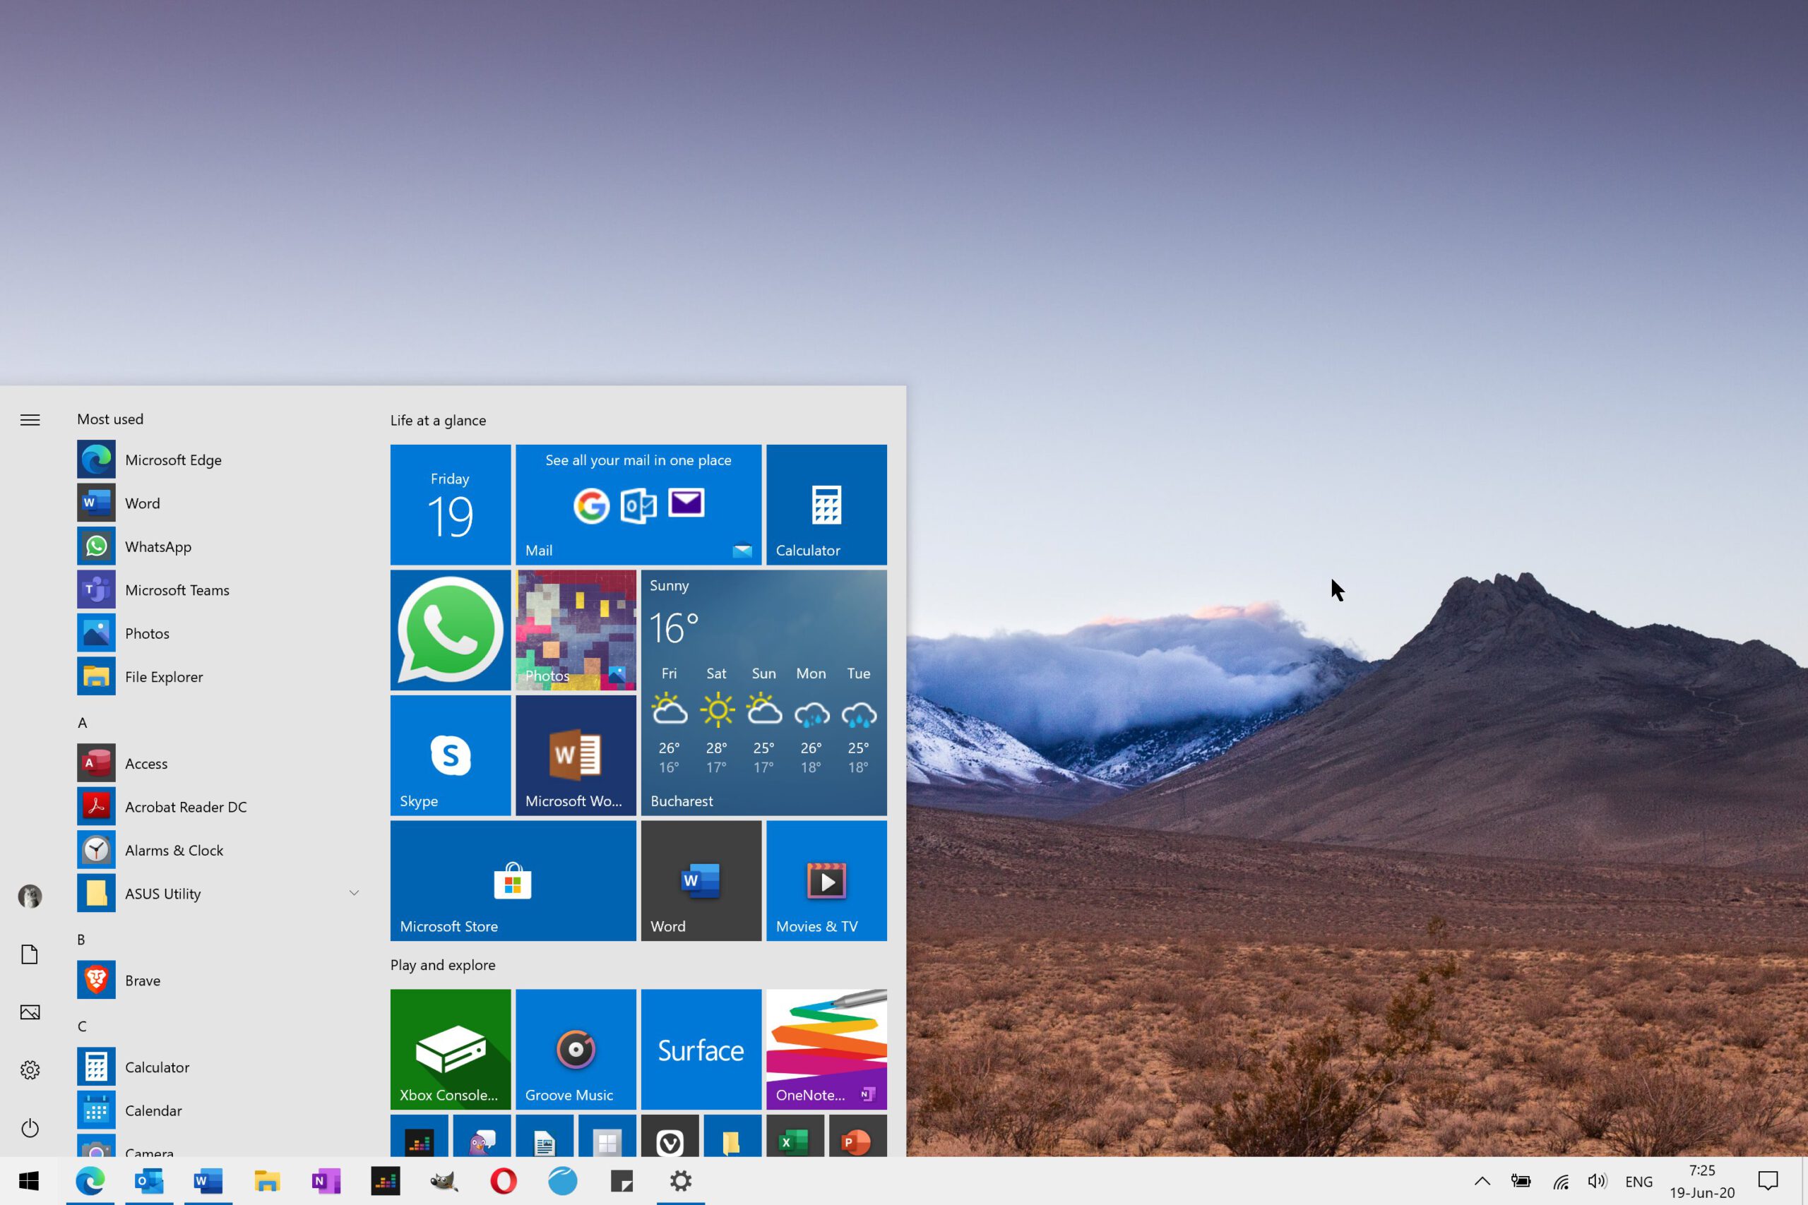Image resolution: width=1808 pixels, height=1205 pixels.
Task: Open the Microsoft Store tile
Action: tap(513, 881)
